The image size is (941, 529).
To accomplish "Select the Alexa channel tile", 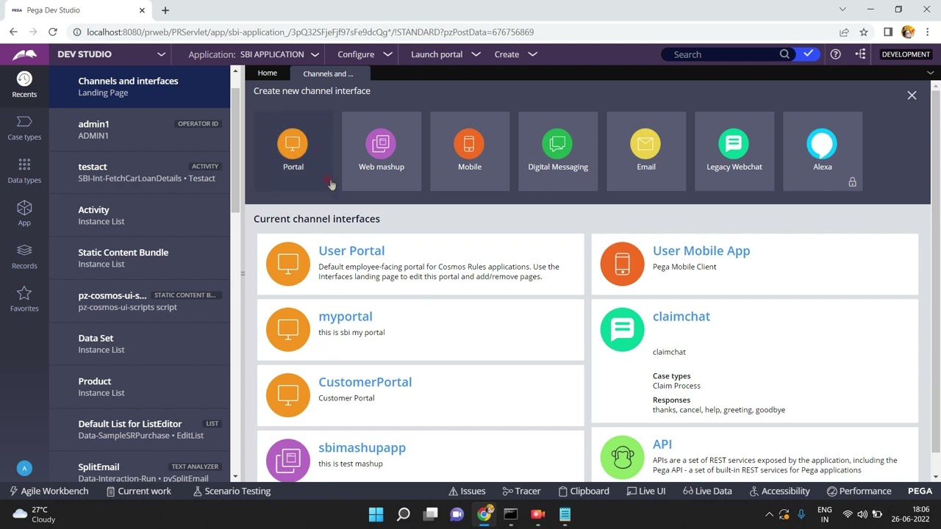I will pyautogui.click(x=823, y=151).
